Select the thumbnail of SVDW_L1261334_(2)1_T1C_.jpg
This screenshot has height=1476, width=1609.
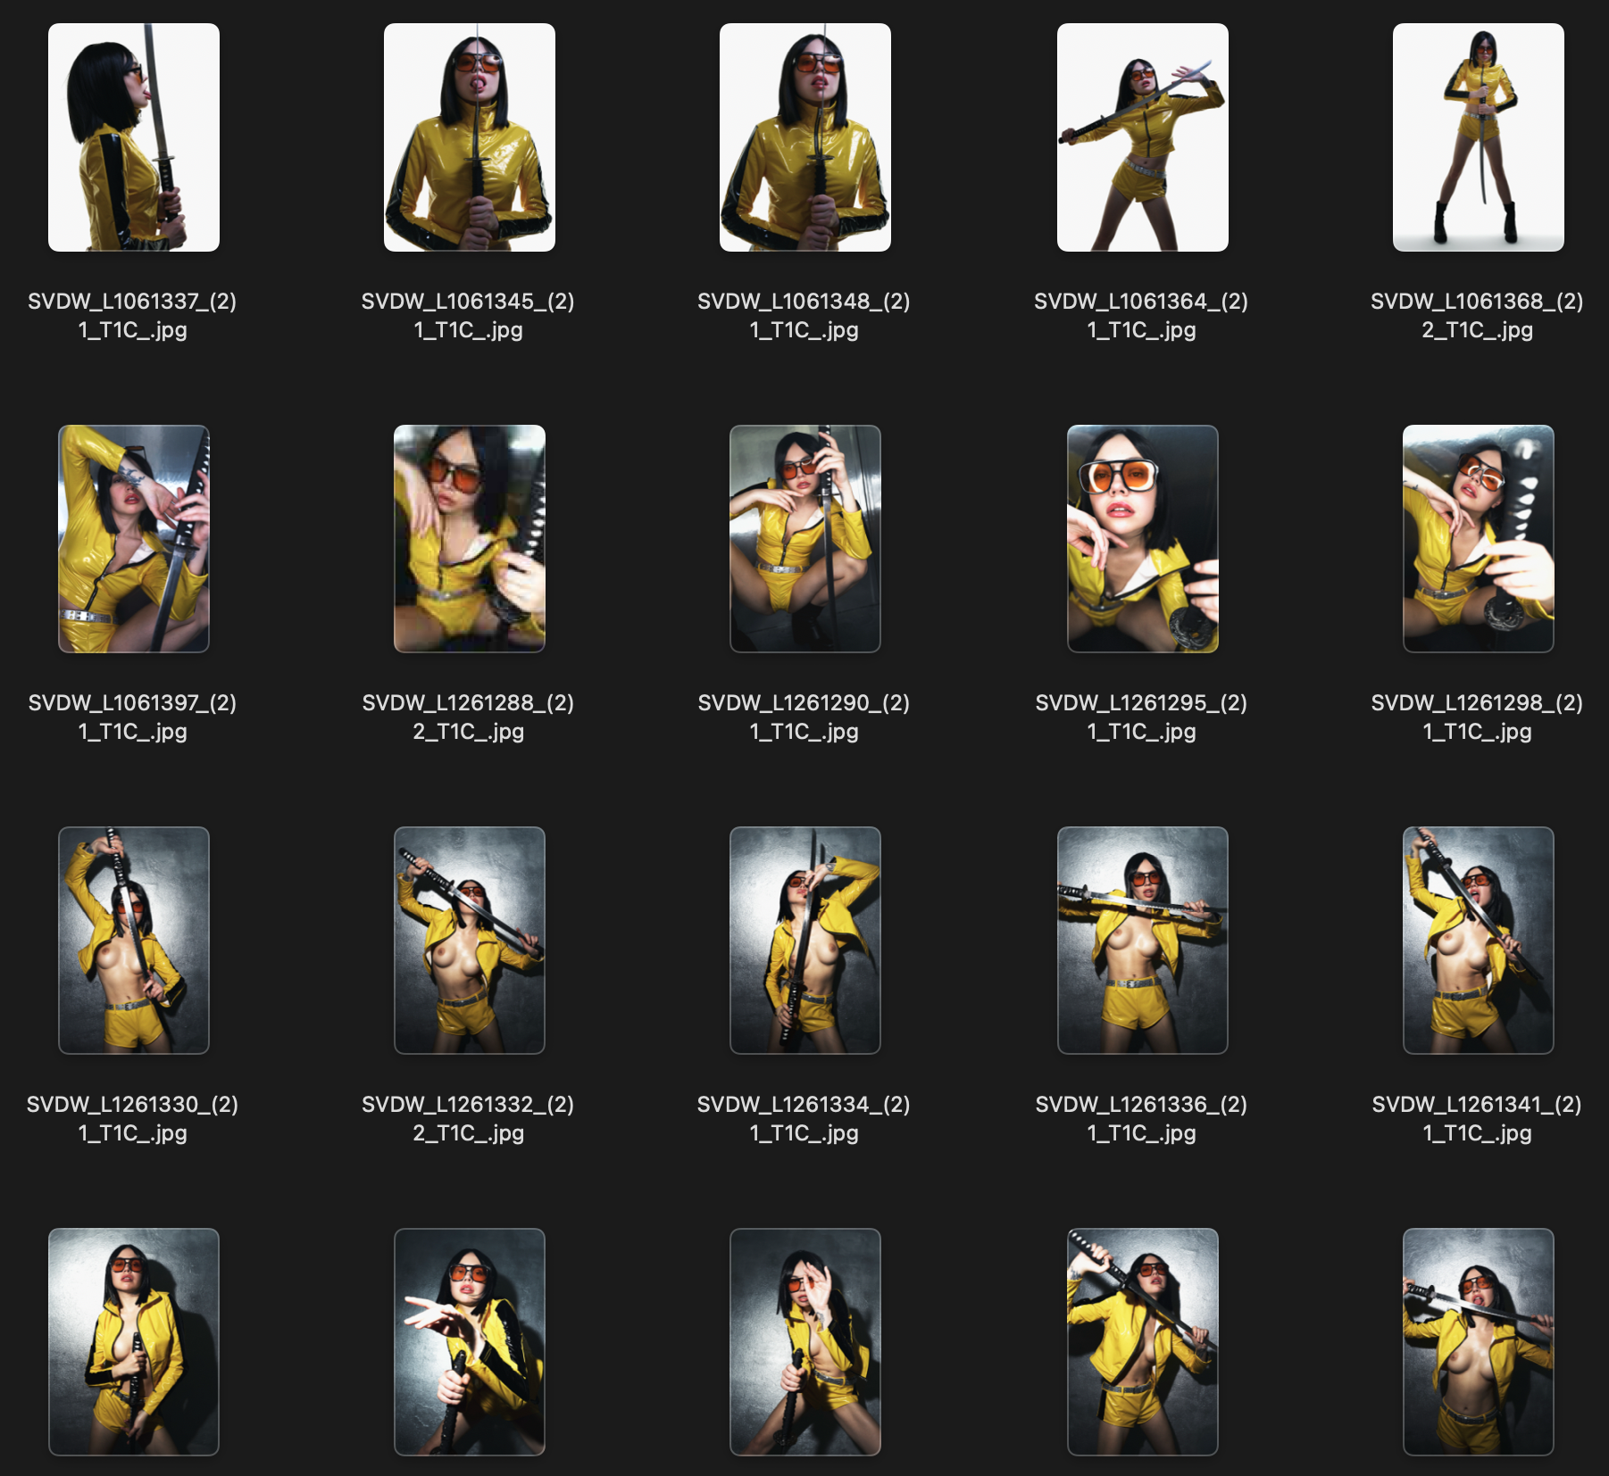(x=805, y=941)
